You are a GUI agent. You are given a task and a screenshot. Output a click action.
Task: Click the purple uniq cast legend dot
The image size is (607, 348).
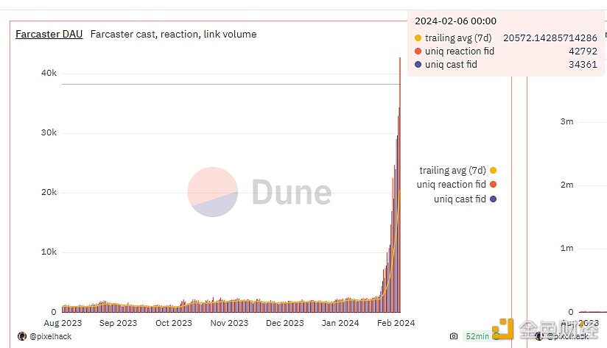click(494, 199)
